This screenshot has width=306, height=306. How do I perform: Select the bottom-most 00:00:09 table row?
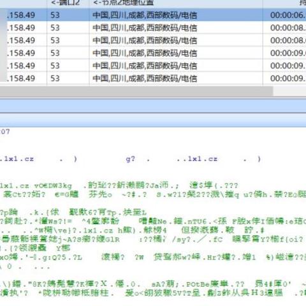click(x=153, y=78)
